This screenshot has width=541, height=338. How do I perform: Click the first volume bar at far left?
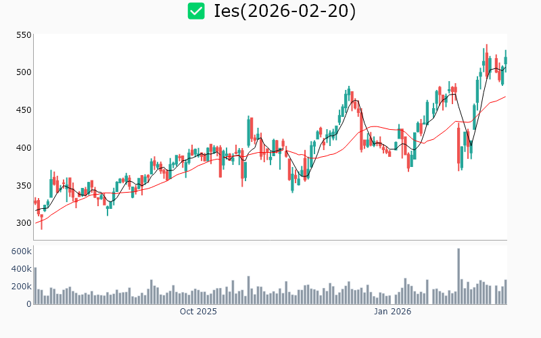coord(35,285)
